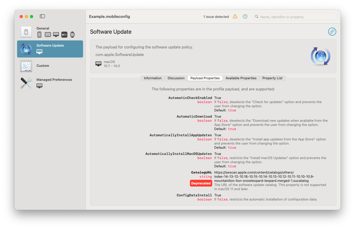Click the AutomaticallyInstallMacOSUpdates property name
Image resolution: width=355 pixels, height=229 pixels.
tap(179, 154)
